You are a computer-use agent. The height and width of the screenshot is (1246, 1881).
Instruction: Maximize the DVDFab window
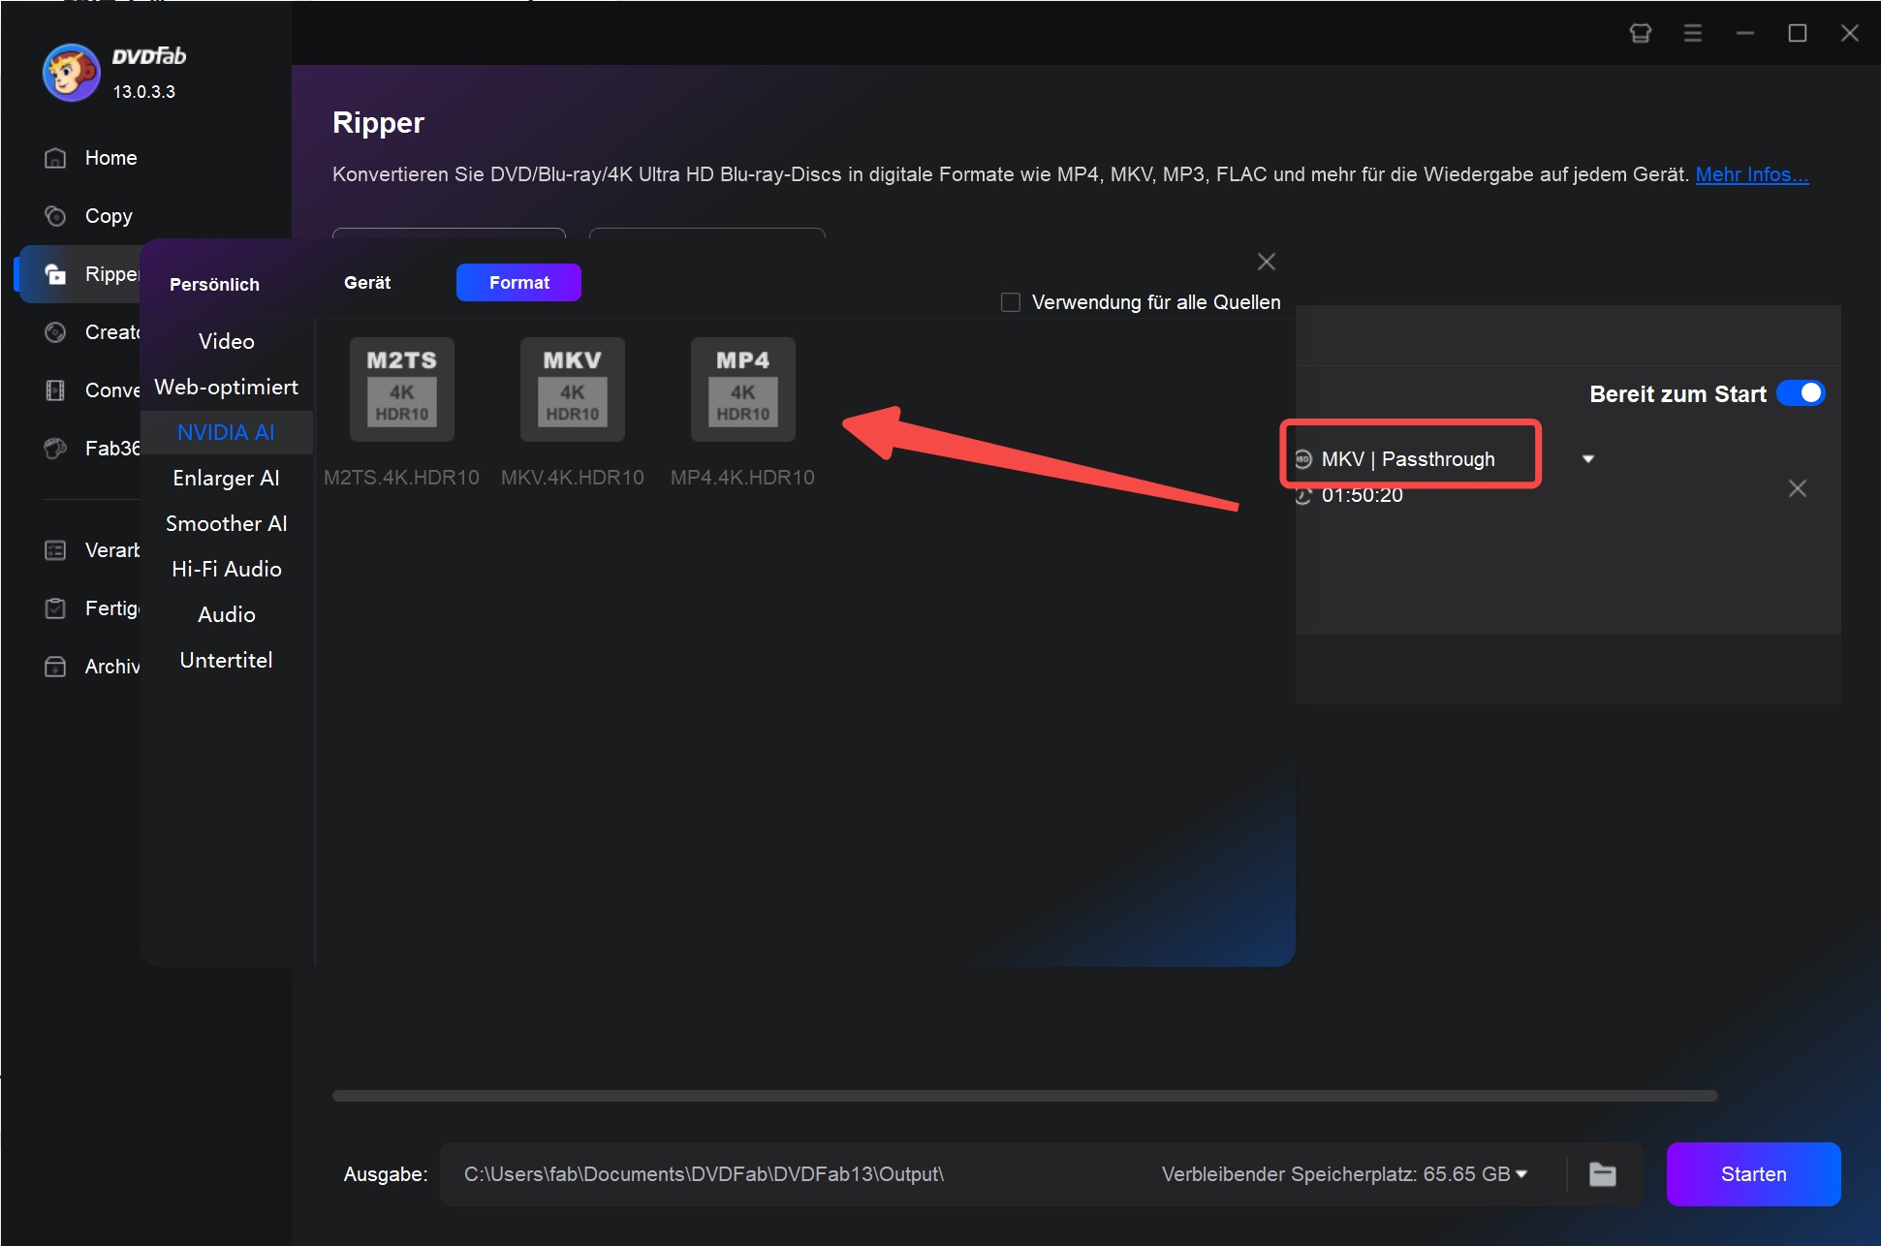1798,34
